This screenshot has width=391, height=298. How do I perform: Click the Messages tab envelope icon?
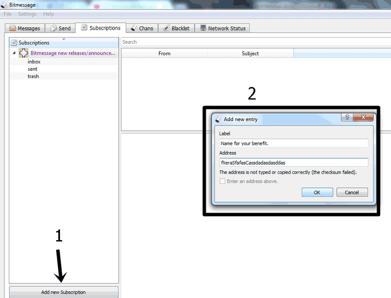point(13,28)
